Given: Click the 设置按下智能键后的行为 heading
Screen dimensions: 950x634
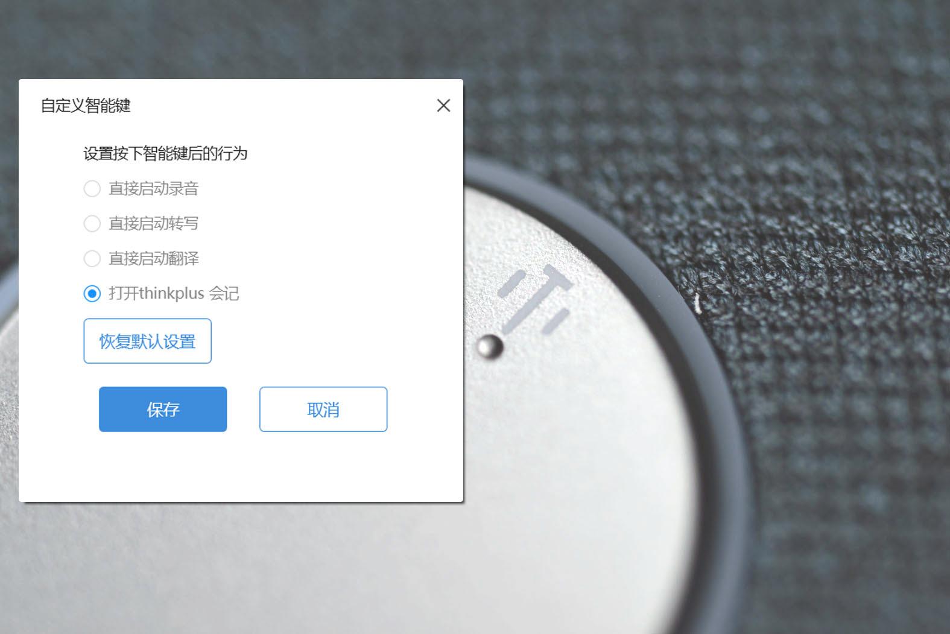Looking at the screenshot, I should 165,153.
